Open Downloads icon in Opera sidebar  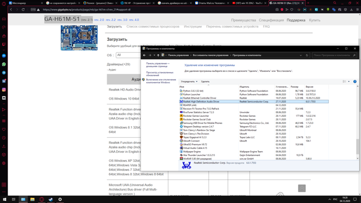point(4,146)
